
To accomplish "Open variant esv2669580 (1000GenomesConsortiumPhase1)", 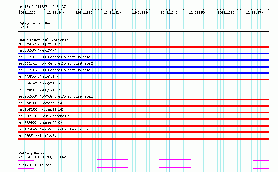I will point(56,96).
